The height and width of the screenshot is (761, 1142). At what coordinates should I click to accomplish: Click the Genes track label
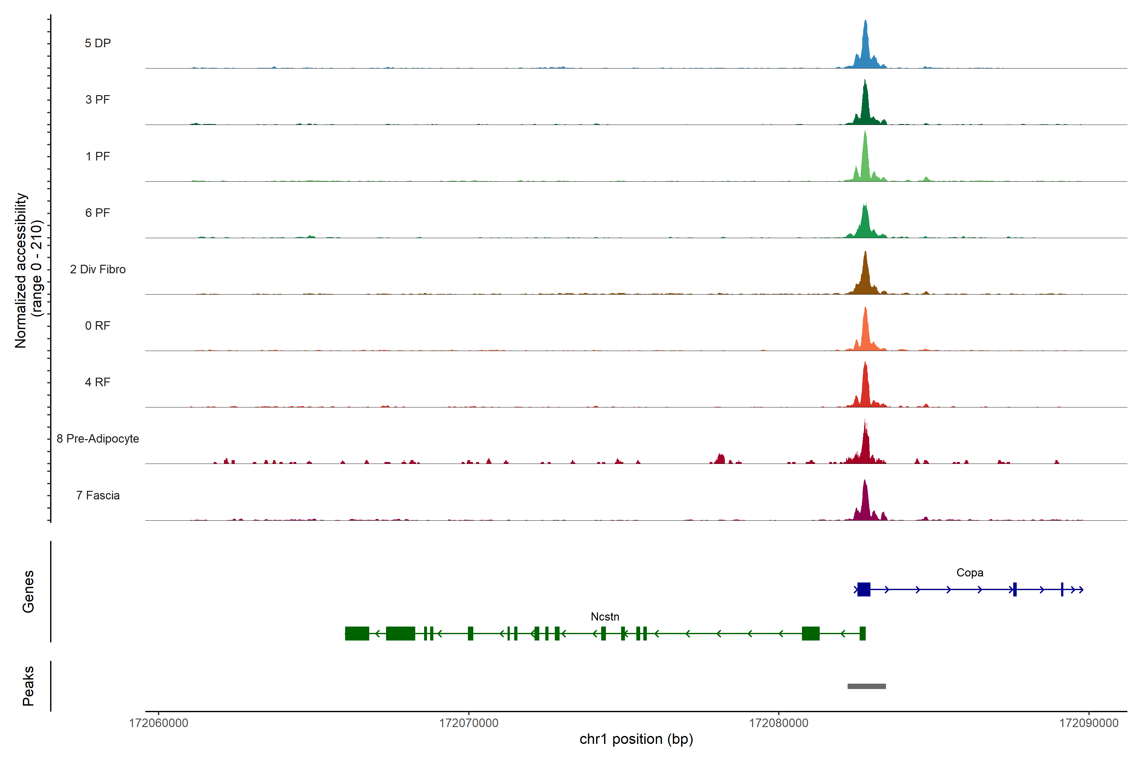click(x=28, y=592)
